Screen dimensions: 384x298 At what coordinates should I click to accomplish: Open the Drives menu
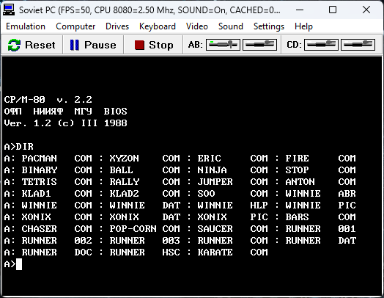[117, 26]
